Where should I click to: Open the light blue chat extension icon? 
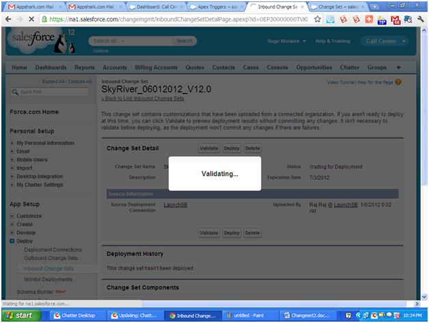[x=330, y=19]
